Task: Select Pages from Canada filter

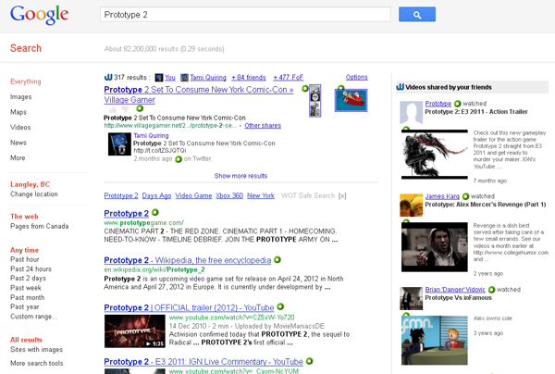Action: [x=39, y=226]
